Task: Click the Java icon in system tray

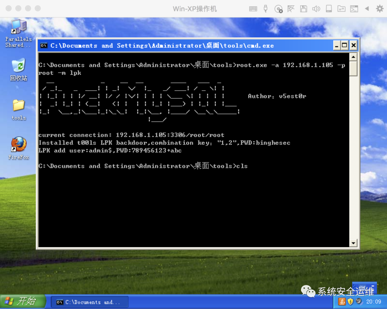Action: 342,301
